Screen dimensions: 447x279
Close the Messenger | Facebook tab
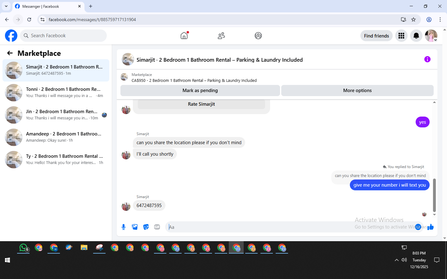pyautogui.click(x=79, y=6)
